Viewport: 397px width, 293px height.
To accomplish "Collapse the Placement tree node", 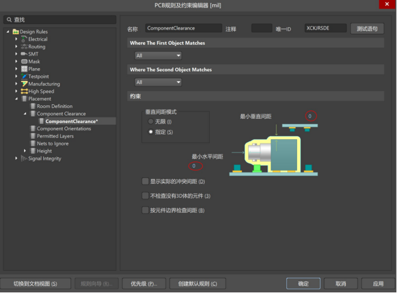I will tap(16, 99).
